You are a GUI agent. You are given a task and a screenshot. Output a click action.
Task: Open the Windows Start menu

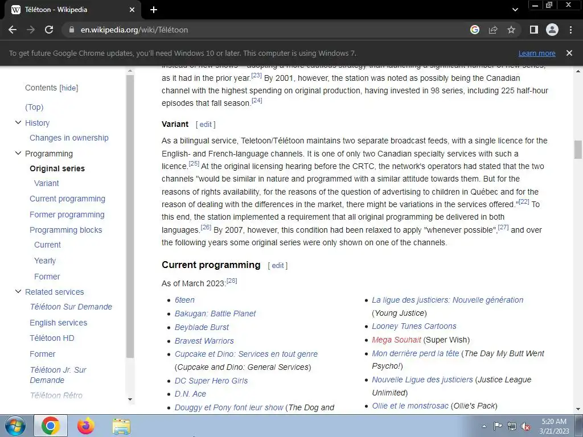coord(15,426)
